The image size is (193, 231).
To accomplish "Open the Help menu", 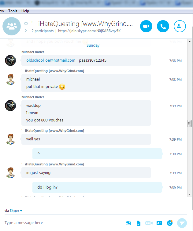I will pos(25,11).
